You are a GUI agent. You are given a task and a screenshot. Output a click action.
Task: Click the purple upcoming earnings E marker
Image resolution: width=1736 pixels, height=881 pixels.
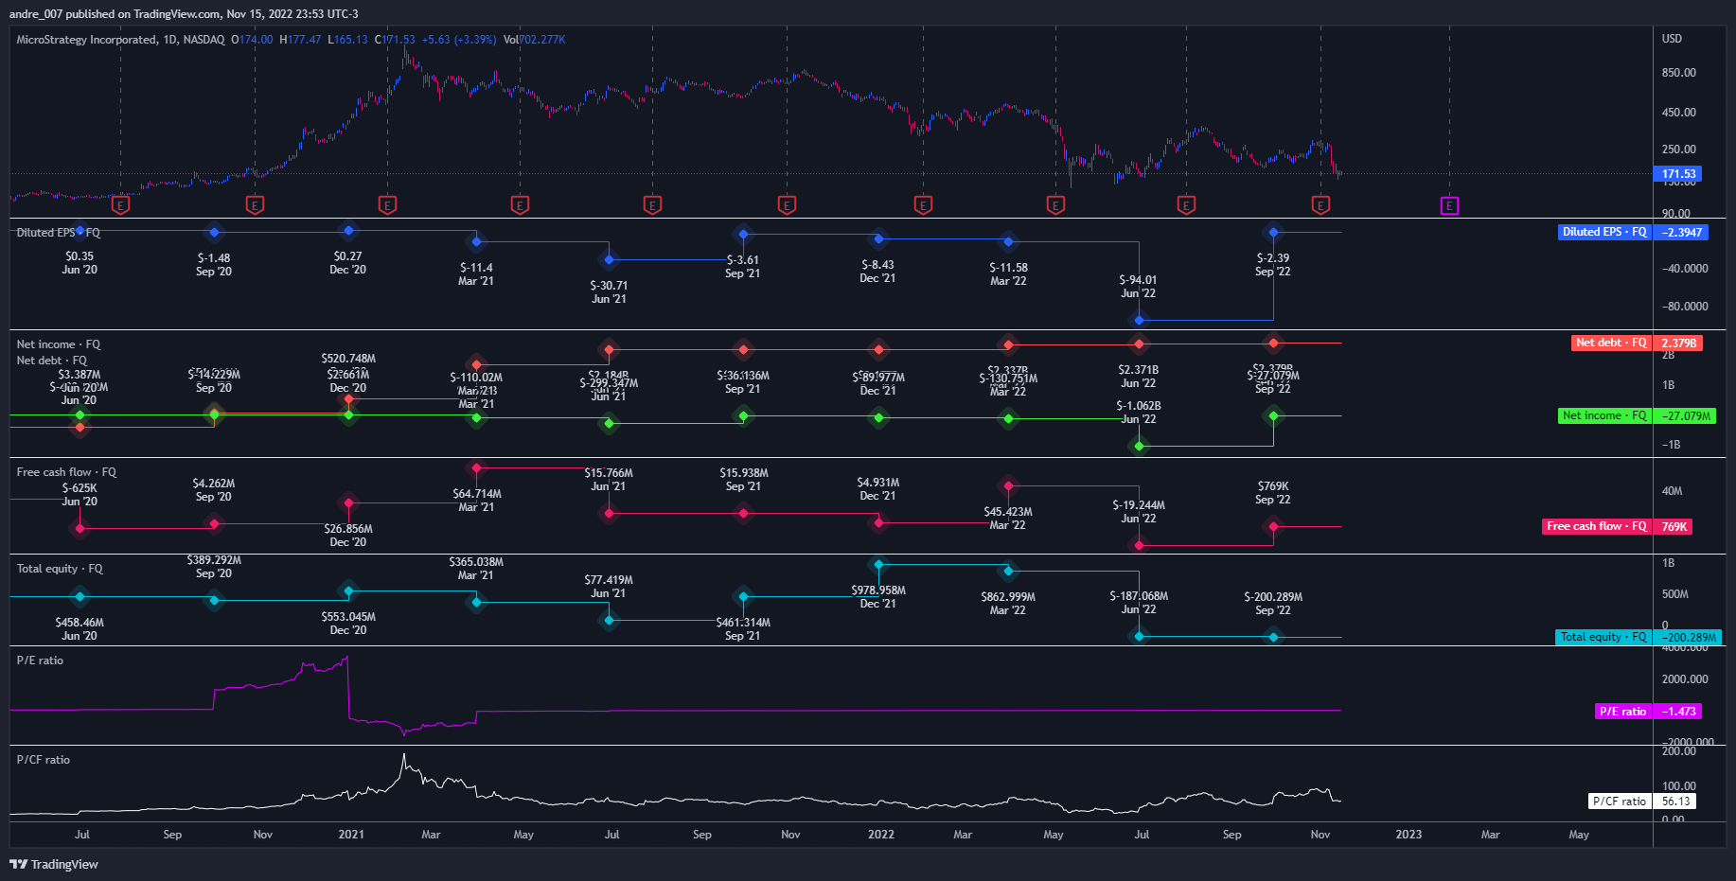pyautogui.click(x=1449, y=205)
